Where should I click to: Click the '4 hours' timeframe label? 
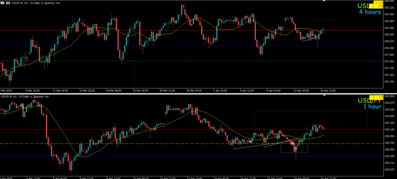tap(369, 12)
